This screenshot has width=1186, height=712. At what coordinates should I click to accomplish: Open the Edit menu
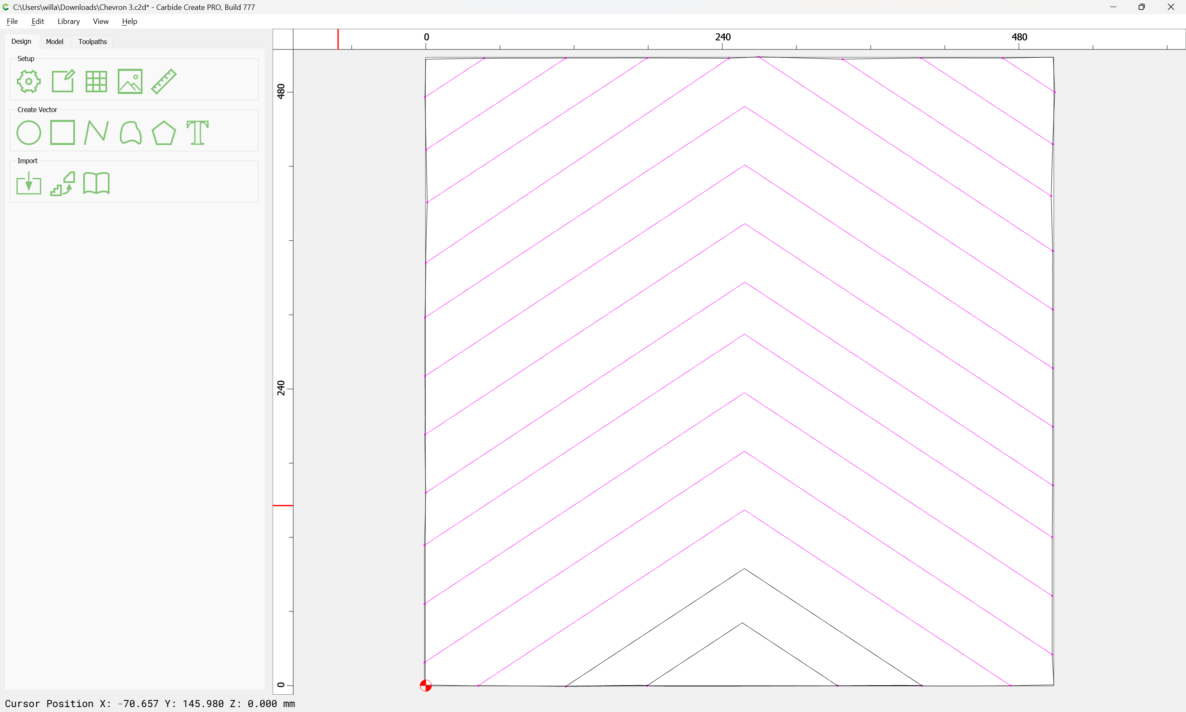tap(38, 21)
